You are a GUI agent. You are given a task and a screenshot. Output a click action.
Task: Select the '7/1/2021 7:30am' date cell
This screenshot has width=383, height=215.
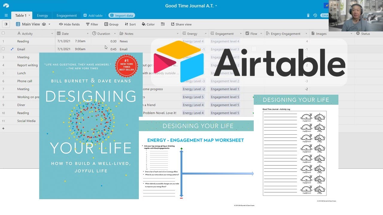tap(73, 41)
